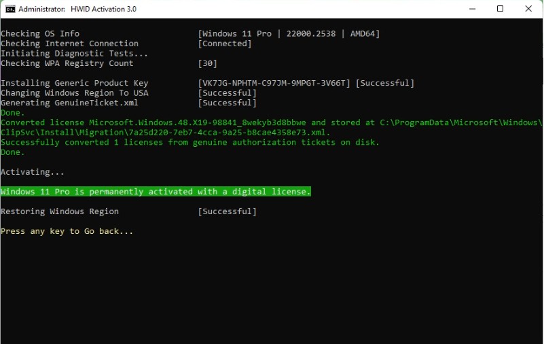Click 'Successfully converted 1 licenses' line
Screen dimensions: 544x344
point(190,142)
